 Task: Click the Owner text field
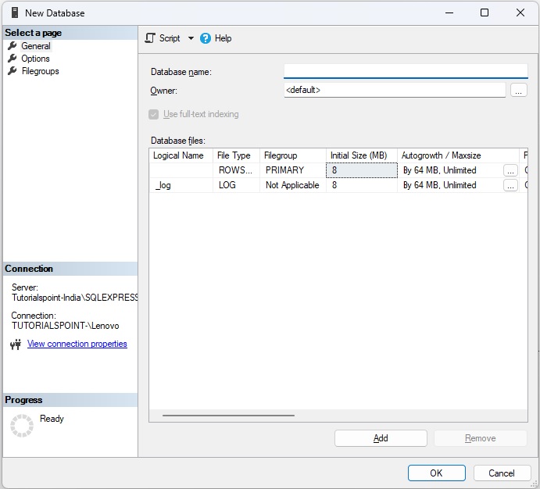pyautogui.click(x=395, y=90)
